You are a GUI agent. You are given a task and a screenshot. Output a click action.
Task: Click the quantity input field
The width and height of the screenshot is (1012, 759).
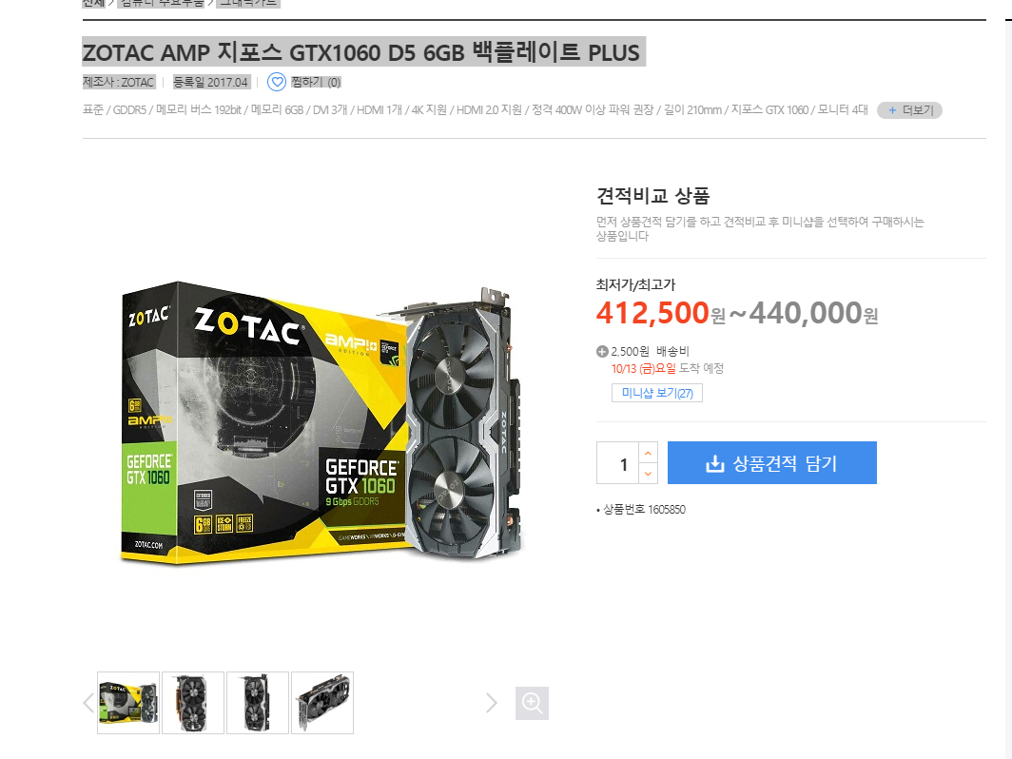(617, 463)
